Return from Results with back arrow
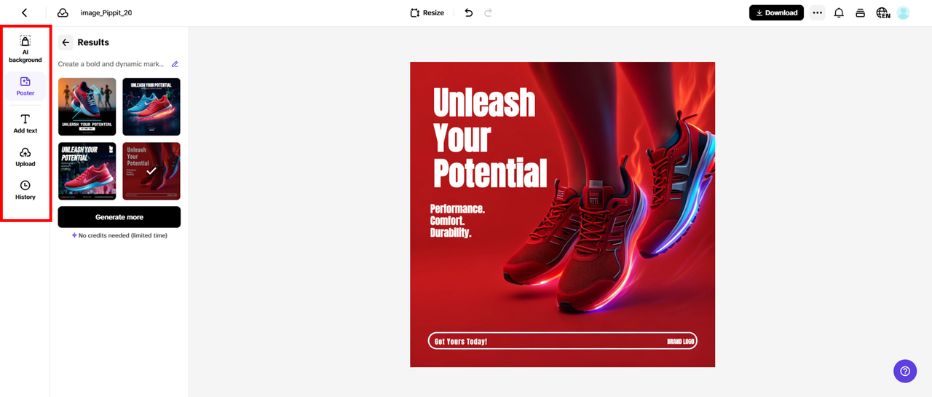The image size is (932, 397). (x=66, y=42)
